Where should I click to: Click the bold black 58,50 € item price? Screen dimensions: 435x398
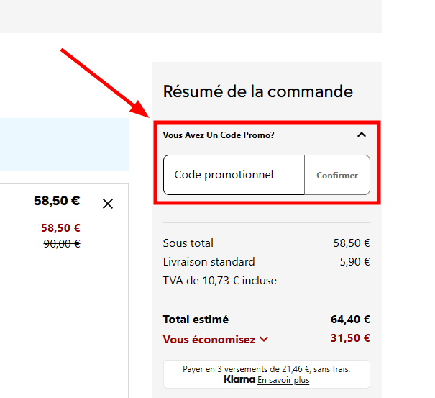coord(57,201)
